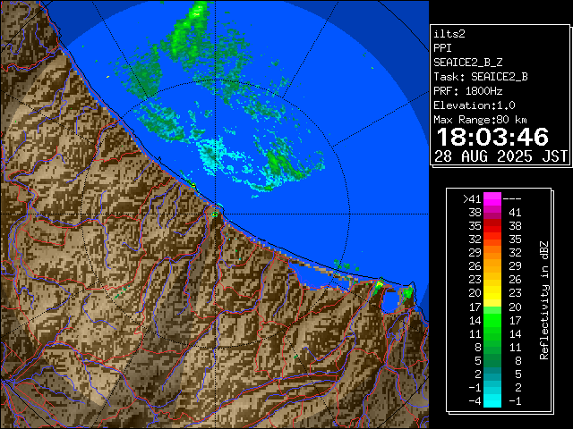Choose the dark red 35–38 dBZ swatch
The height and width of the screenshot is (429, 573).
tap(492, 226)
